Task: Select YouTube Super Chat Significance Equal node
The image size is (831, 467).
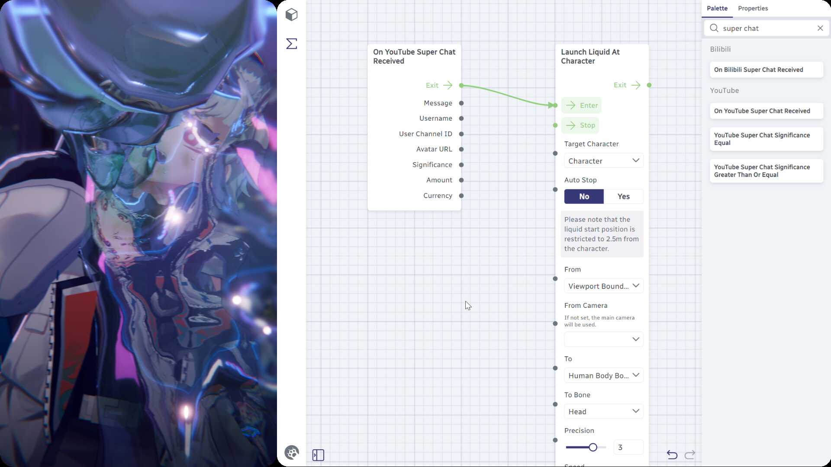Action: [767, 139]
